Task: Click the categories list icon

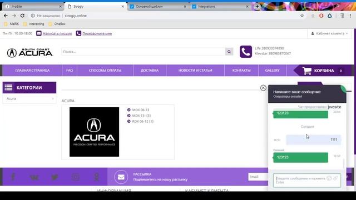Action: coord(8,88)
